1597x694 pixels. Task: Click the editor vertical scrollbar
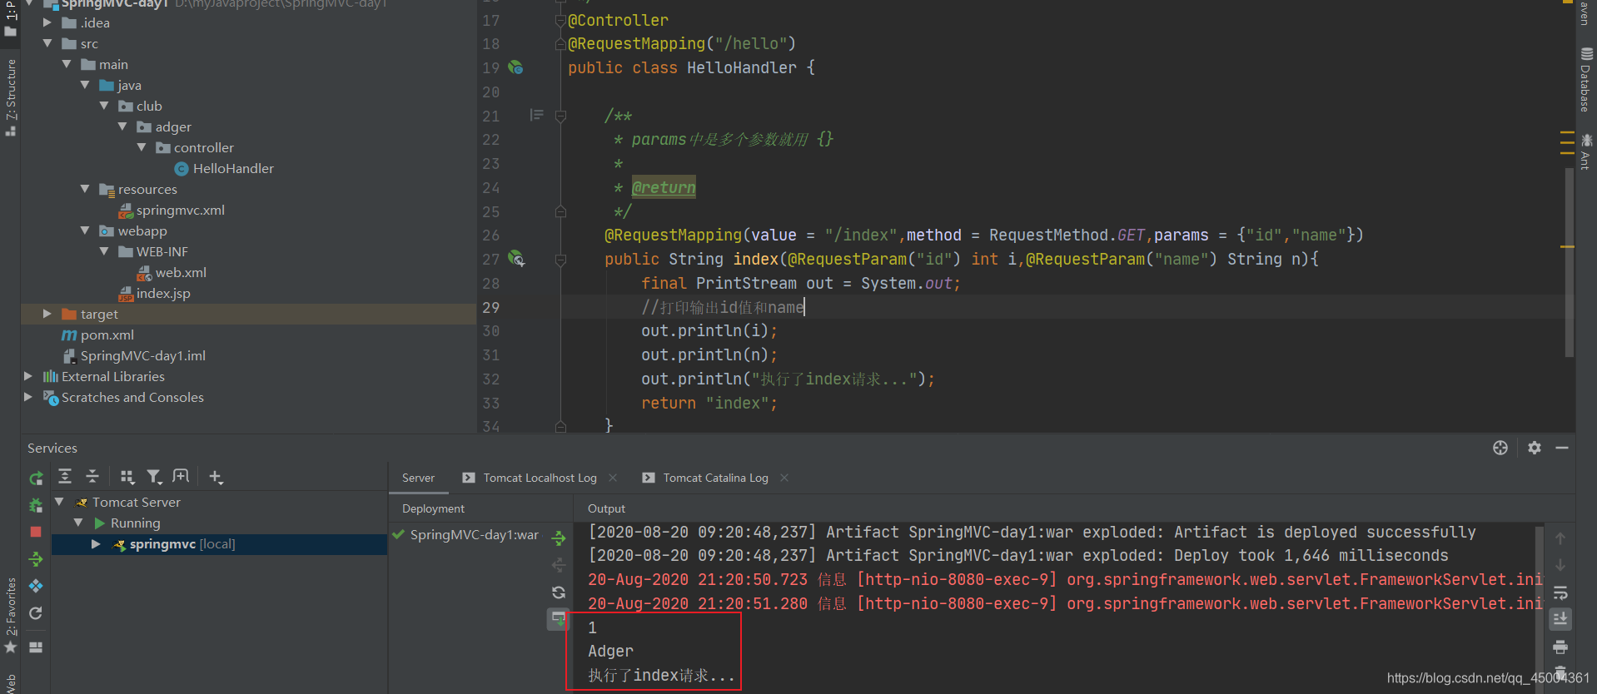(1569, 262)
